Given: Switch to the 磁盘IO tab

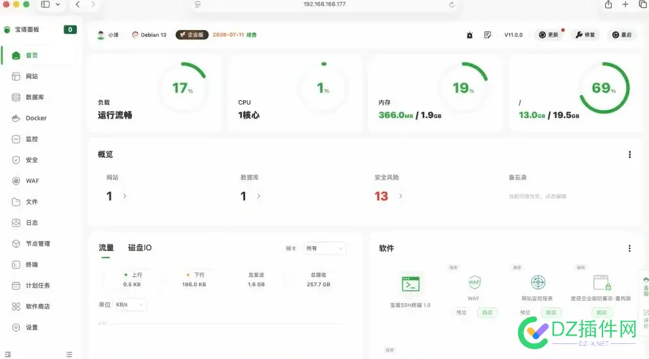Looking at the screenshot, I should coord(140,248).
